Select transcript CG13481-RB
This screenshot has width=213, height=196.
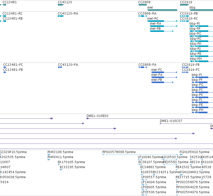coord(13,19)
